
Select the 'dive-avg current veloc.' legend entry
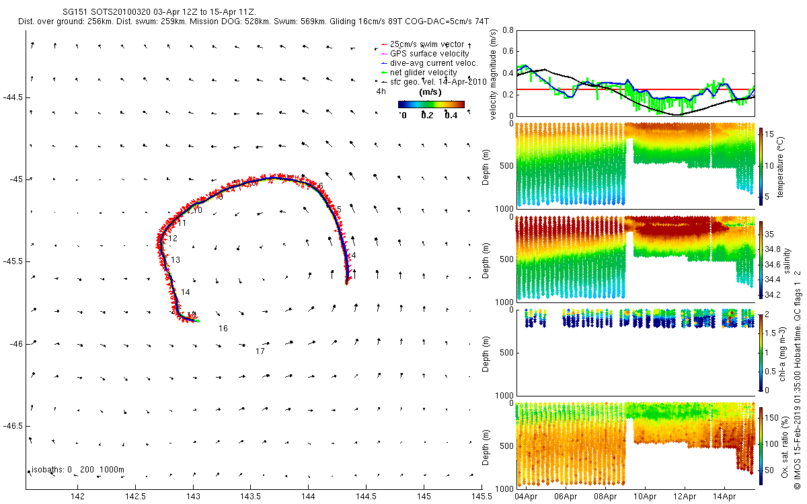[x=429, y=62]
